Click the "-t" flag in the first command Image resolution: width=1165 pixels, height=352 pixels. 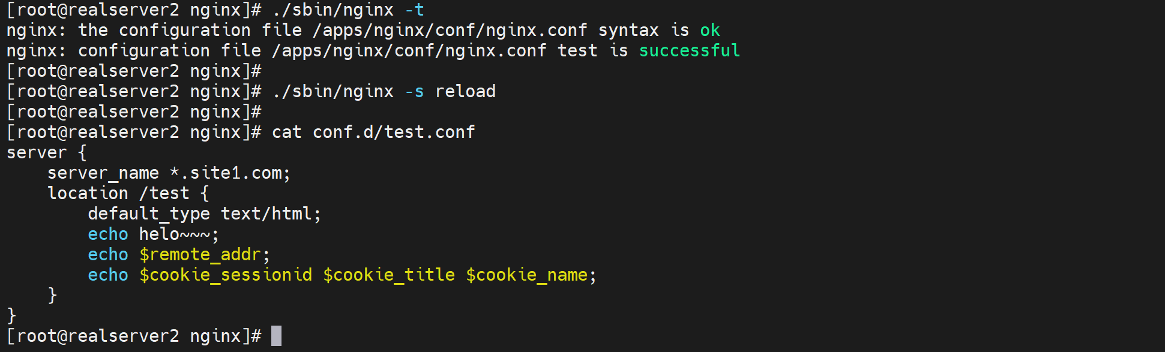tap(414, 10)
